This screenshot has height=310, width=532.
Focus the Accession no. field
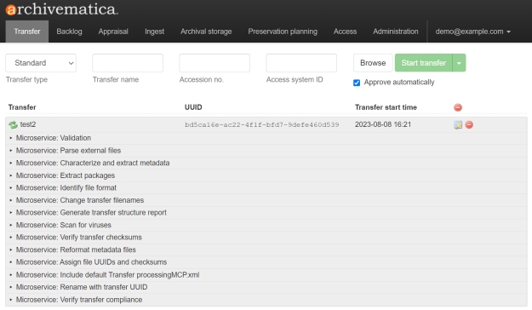tap(215, 63)
